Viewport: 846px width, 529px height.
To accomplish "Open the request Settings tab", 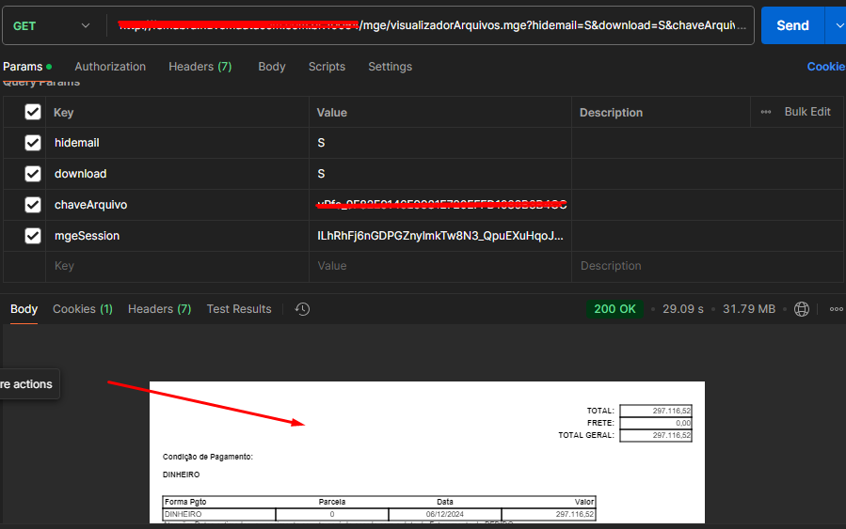I will pyautogui.click(x=390, y=67).
